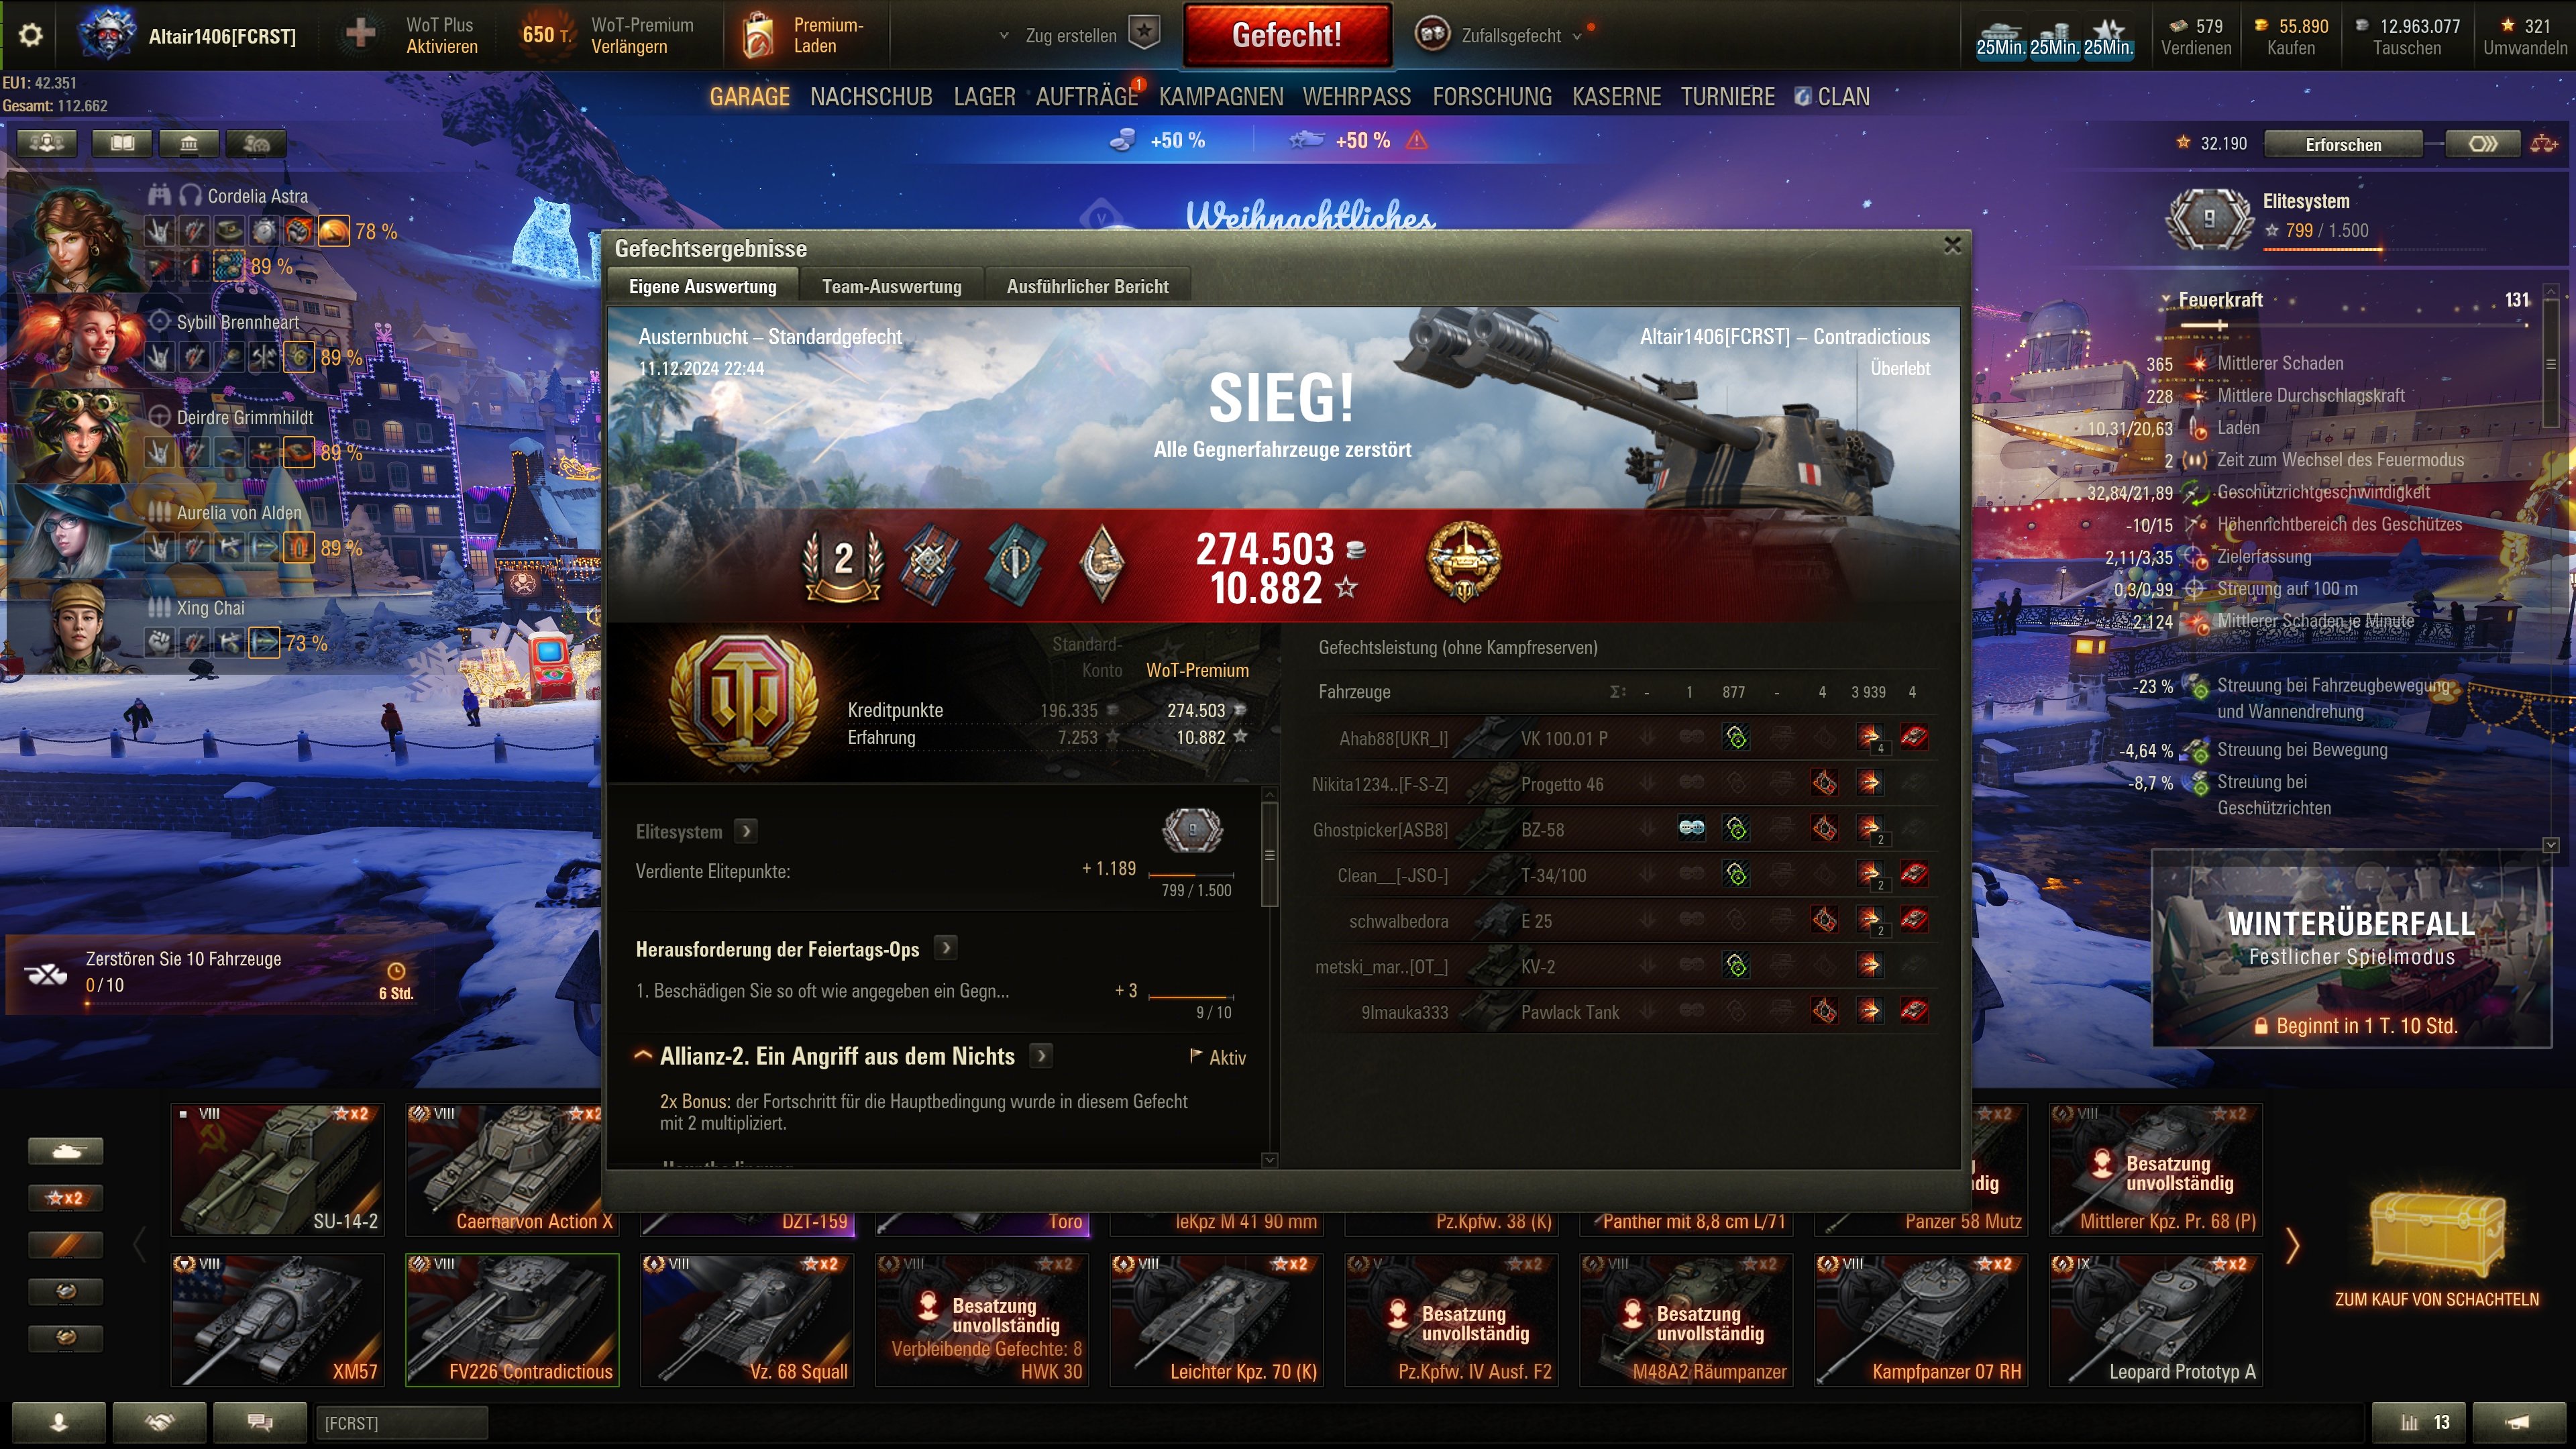Viewport: 2576px width, 1449px height.
Task: Open the chat bubble icon in bottom bar
Action: point(260,1422)
